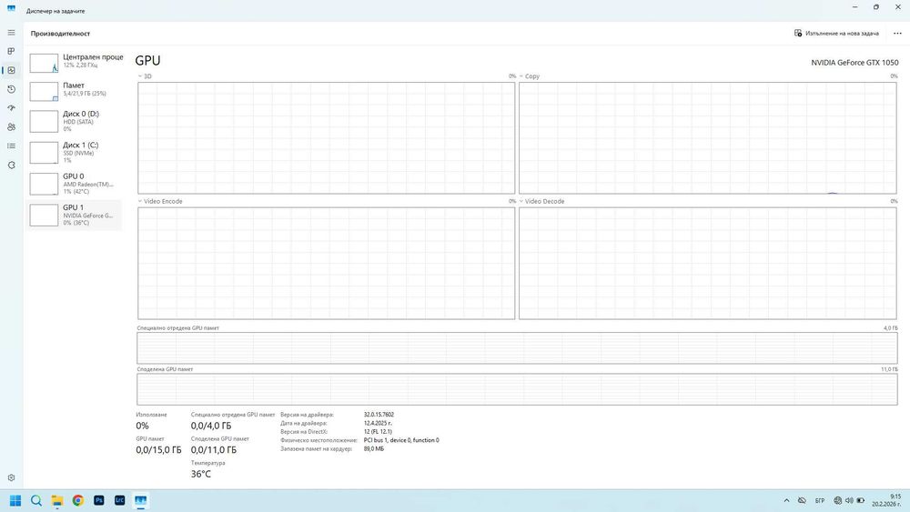Screen dimensions: 910x512
Task: Select "Диск 0 (D:)" HDD entry
Action: (x=74, y=121)
